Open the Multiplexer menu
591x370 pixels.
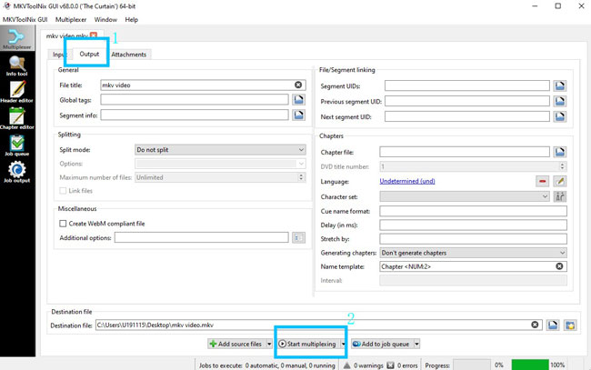coord(71,20)
